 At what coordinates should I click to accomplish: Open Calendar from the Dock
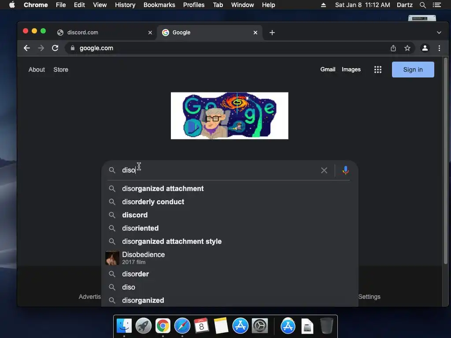[x=201, y=326]
